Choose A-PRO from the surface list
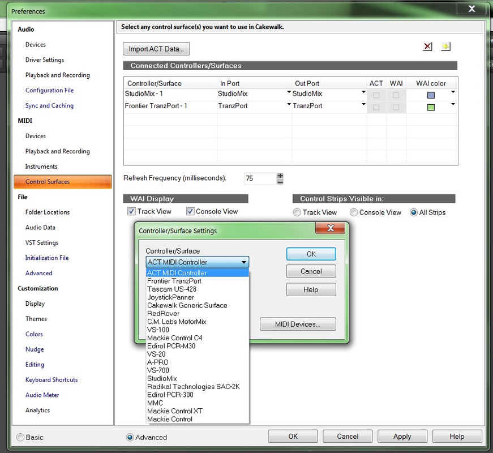The height and width of the screenshot is (453, 493). (x=198, y=362)
